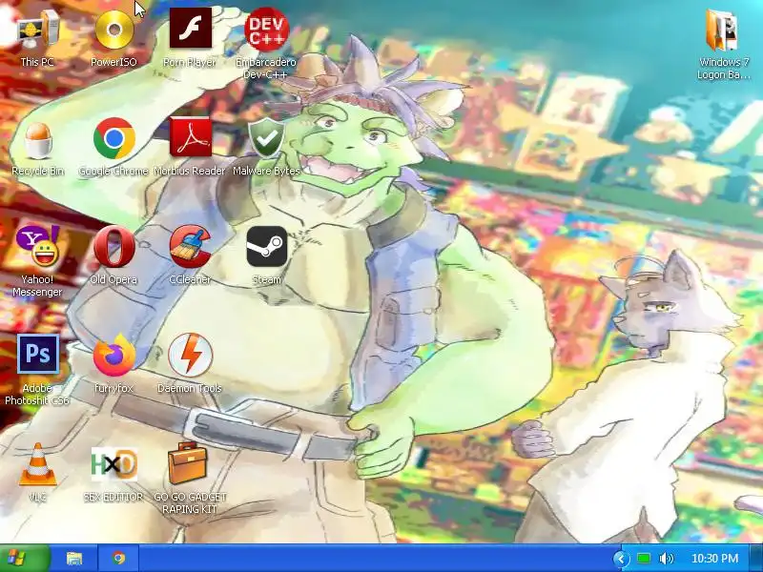The image size is (763, 572).
Task: Launch the furryfox browser icon
Action: tap(114, 355)
